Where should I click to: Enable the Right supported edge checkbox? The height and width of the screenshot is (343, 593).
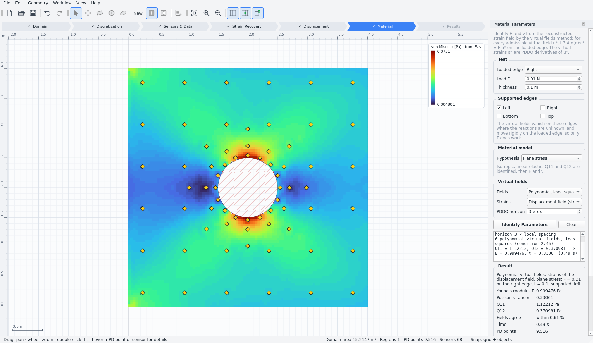click(543, 108)
